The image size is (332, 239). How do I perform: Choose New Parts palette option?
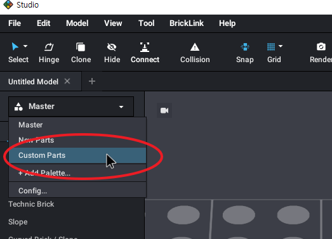coord(77,140)
